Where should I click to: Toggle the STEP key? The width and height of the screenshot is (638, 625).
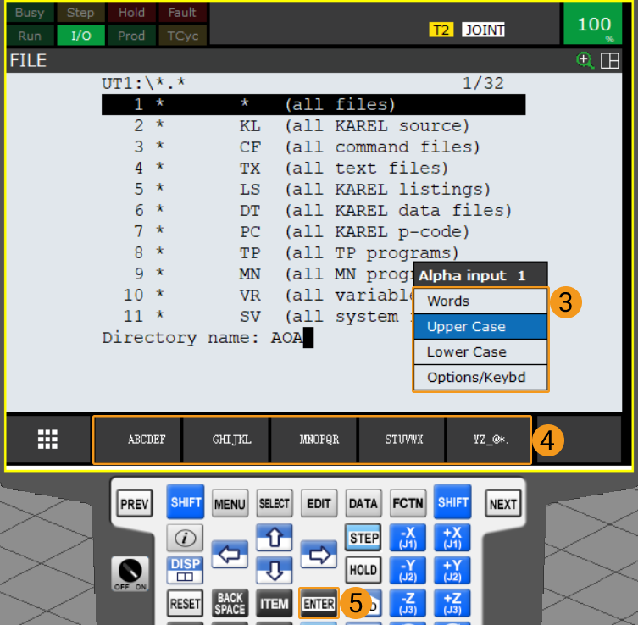pyautogui.click(x=363, y=537)
